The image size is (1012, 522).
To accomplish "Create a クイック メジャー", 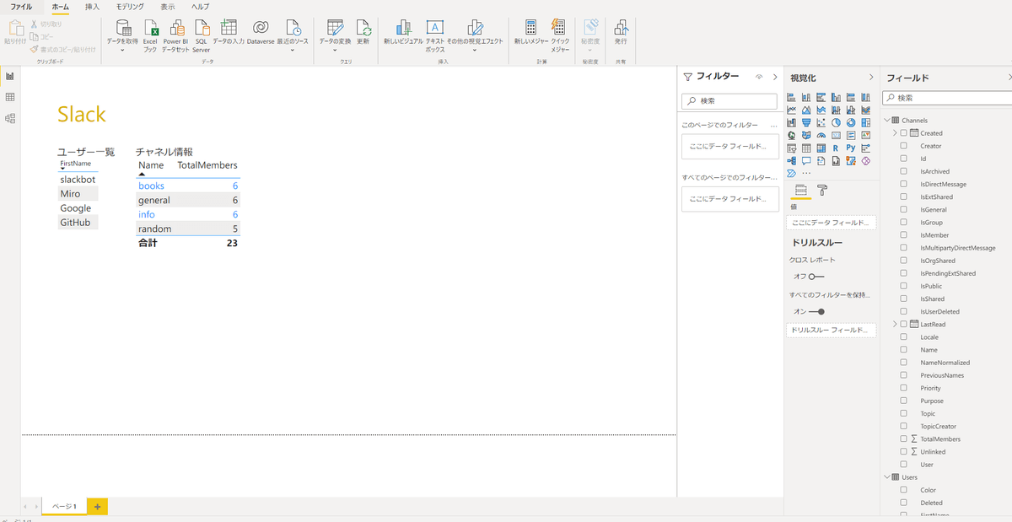I will coord(559,35).
